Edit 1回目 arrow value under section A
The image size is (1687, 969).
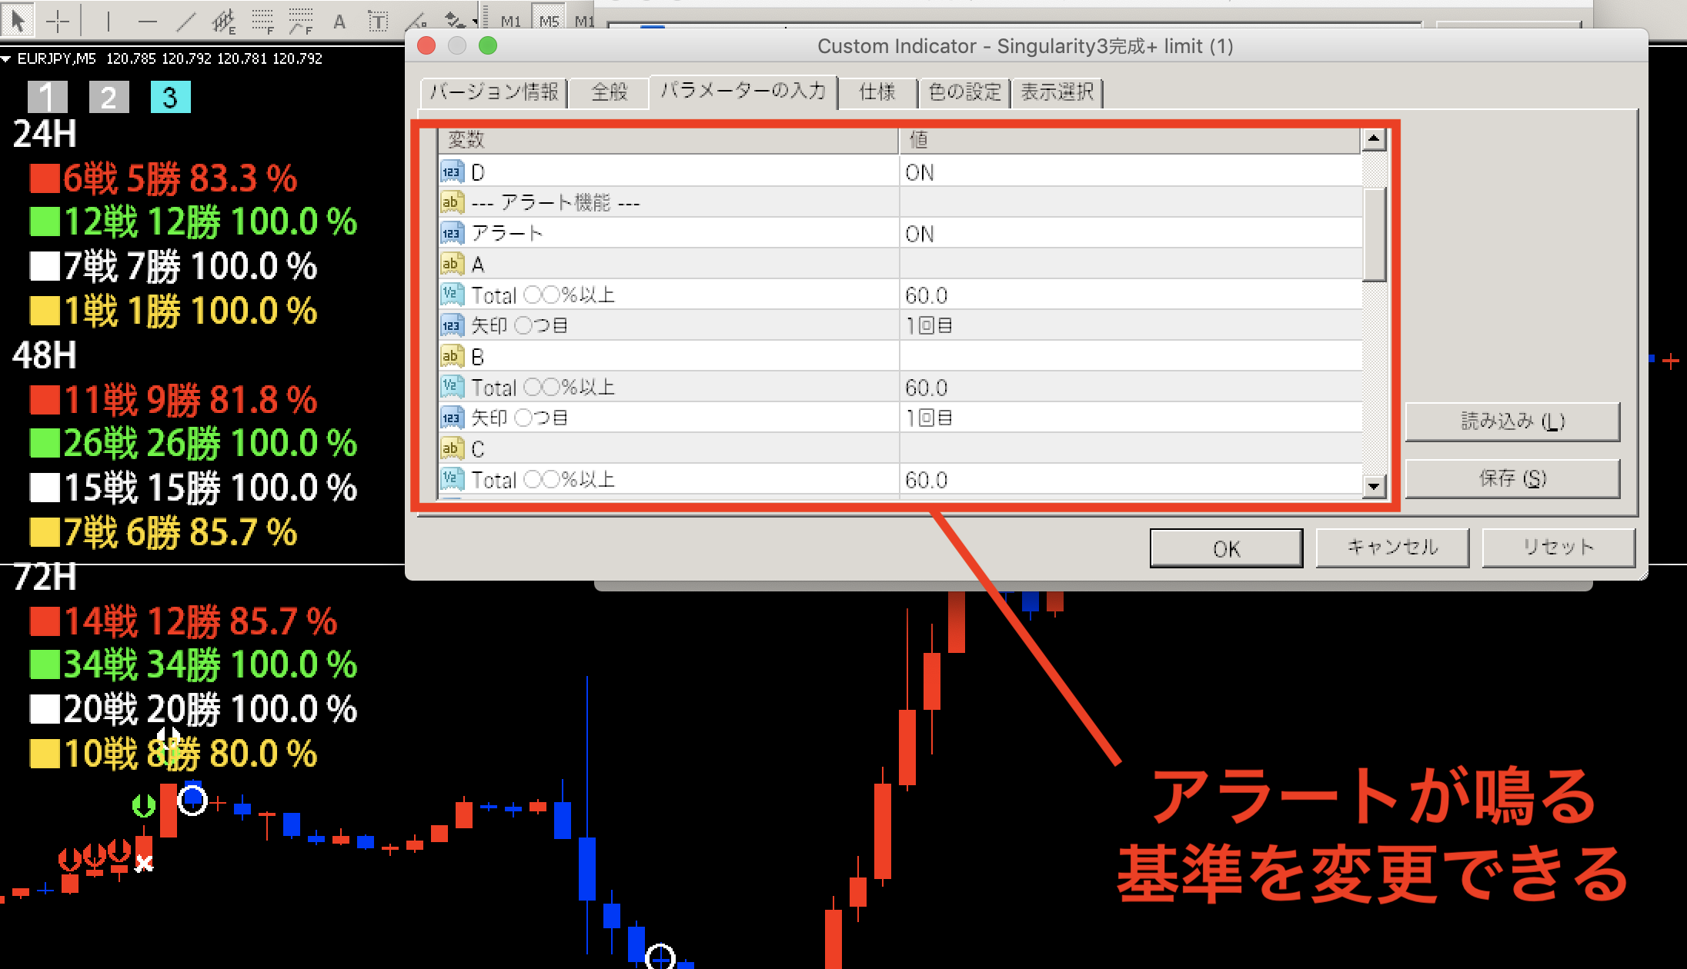pos(1130,326)
